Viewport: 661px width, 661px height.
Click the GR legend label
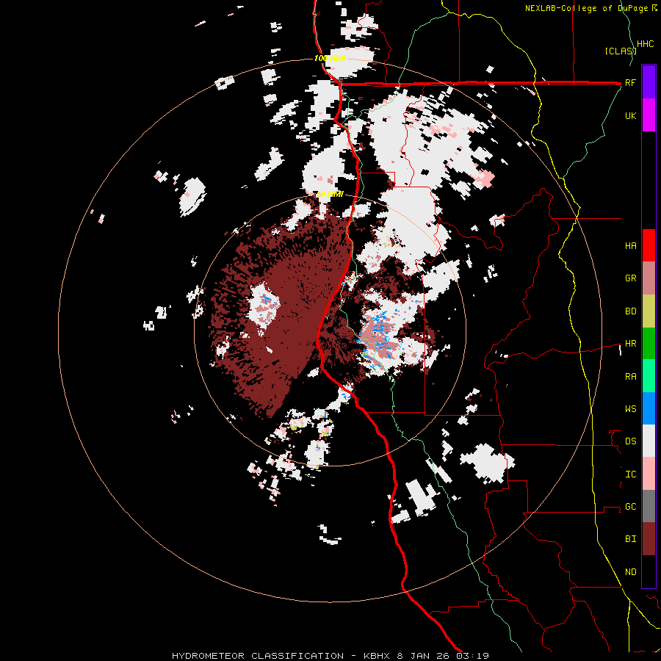tap(630, 278)
